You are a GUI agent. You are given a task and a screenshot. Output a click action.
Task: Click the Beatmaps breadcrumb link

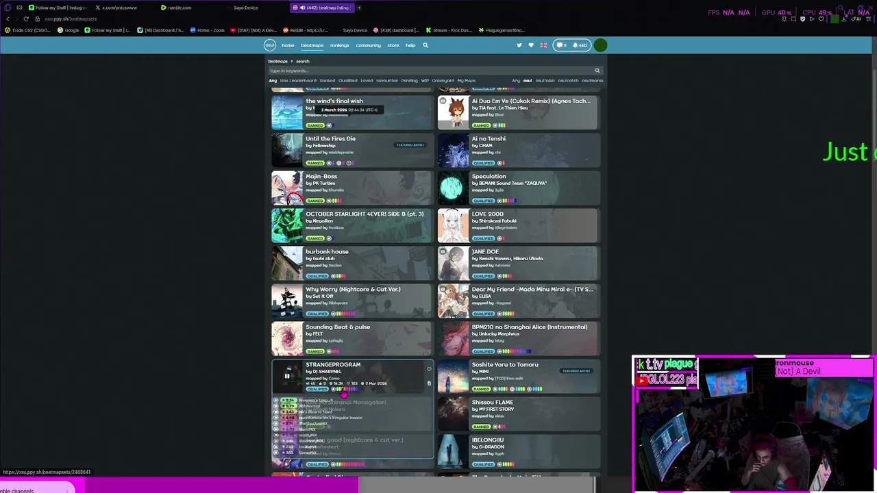click(x=277, y=61)
